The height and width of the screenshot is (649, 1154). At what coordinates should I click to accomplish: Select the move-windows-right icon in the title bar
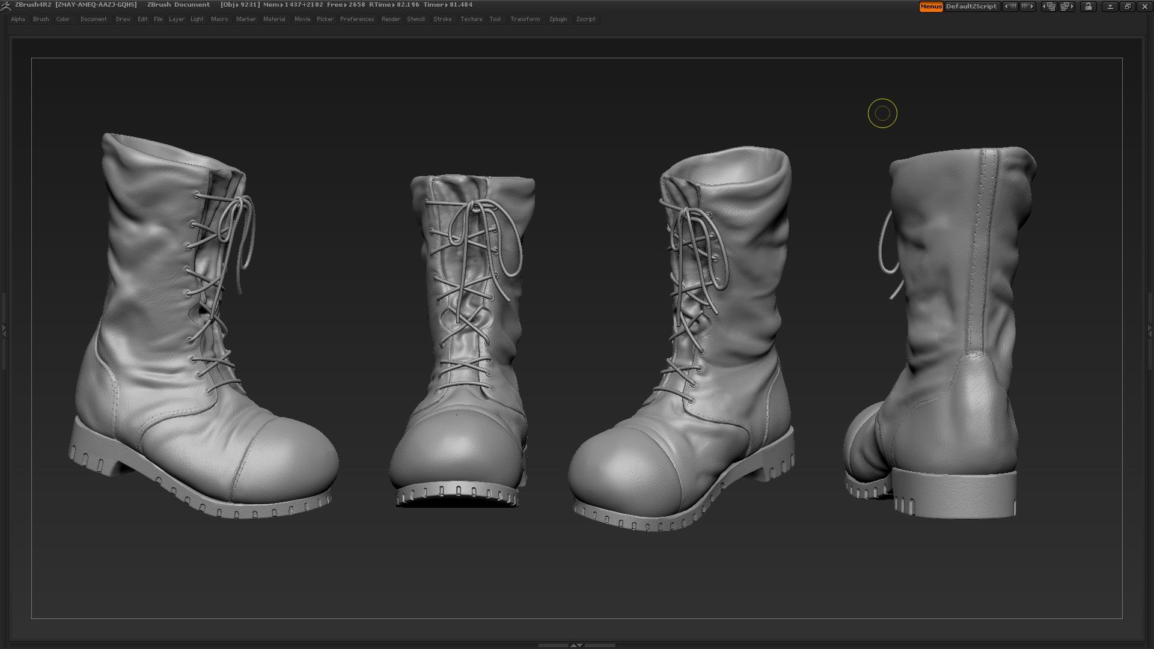1065,6
